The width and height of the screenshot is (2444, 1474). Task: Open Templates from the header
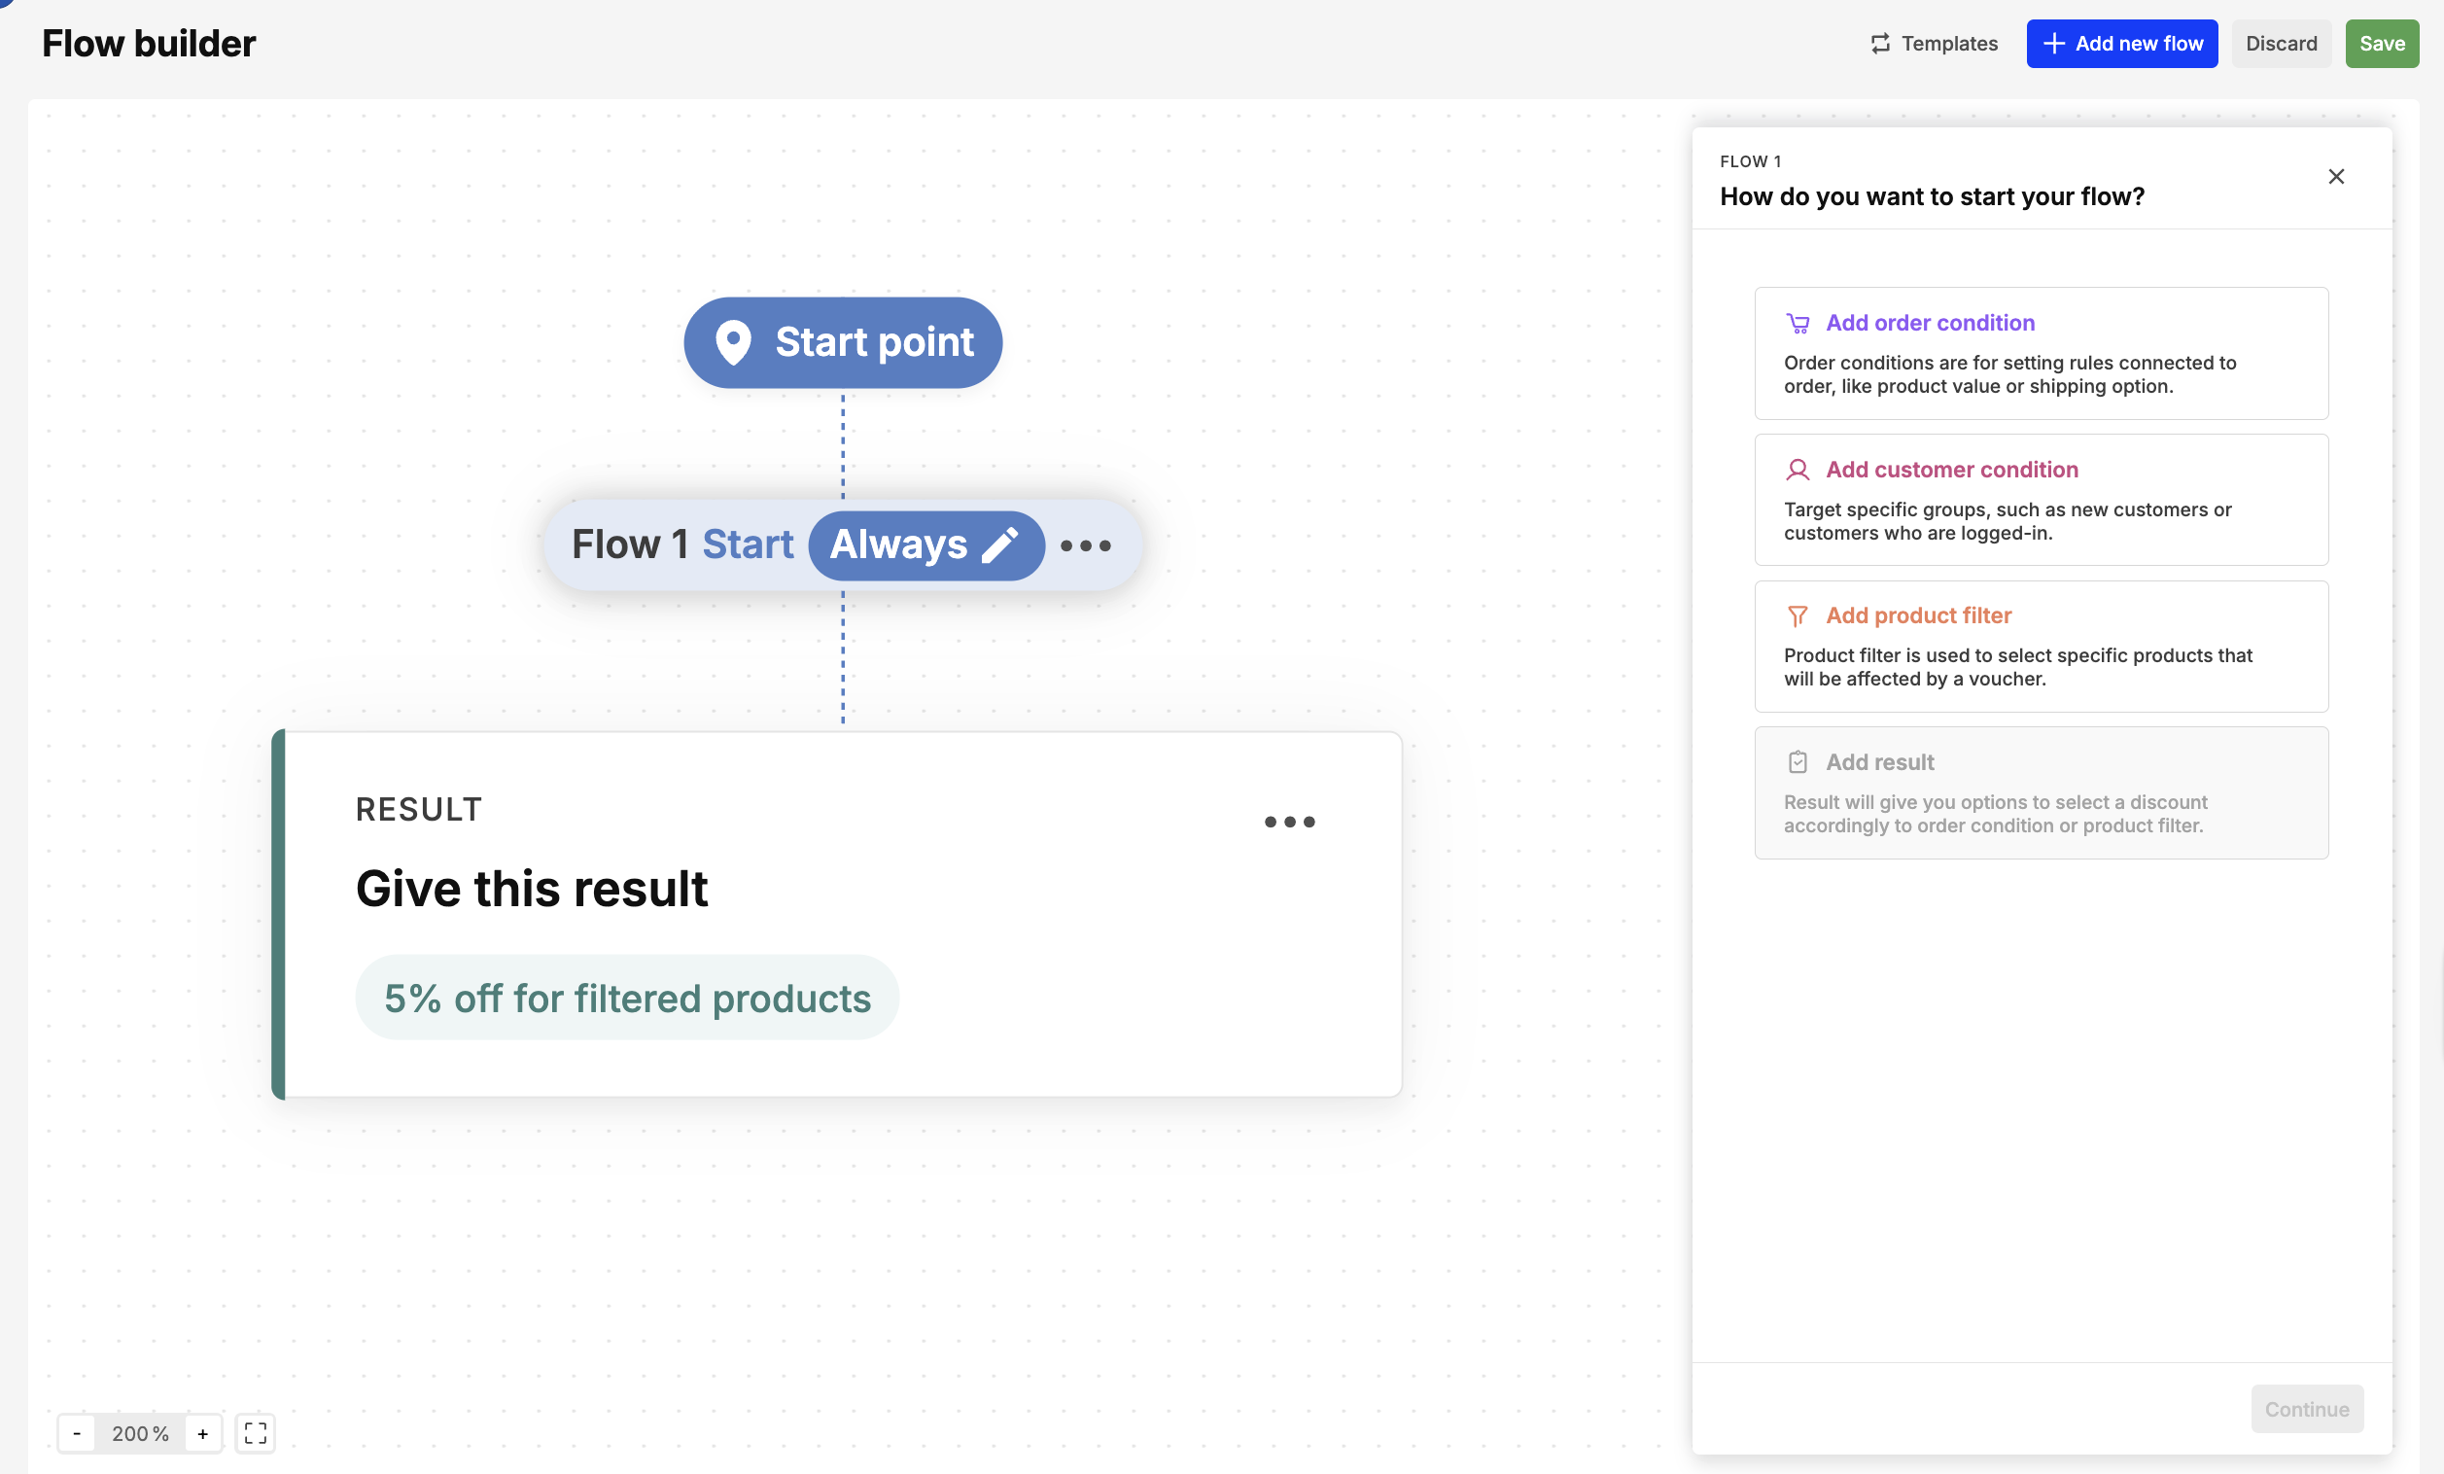[x=1934, y=44]
